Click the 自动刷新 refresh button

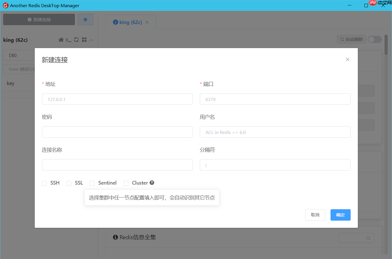click(x=351, y=39)
